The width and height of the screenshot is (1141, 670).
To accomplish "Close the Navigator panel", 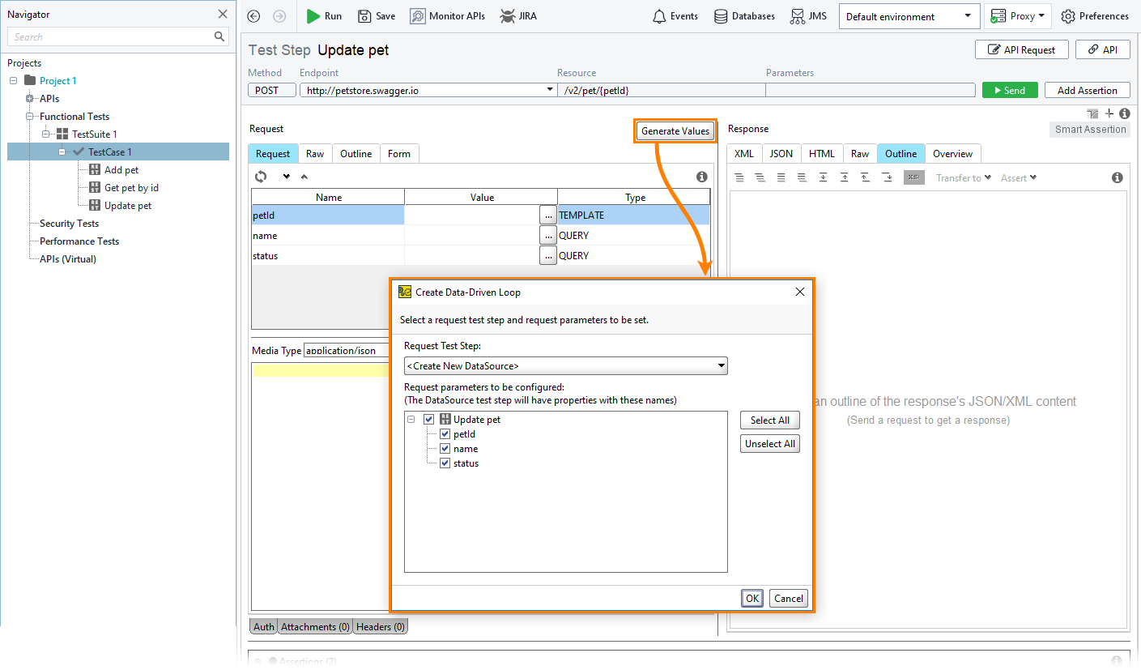I will 223,14.
